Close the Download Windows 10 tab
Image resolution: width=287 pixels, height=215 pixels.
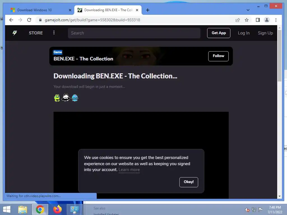[x=70, y=10]
